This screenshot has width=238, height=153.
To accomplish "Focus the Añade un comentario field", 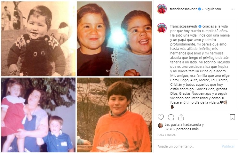I will [188, 146].
